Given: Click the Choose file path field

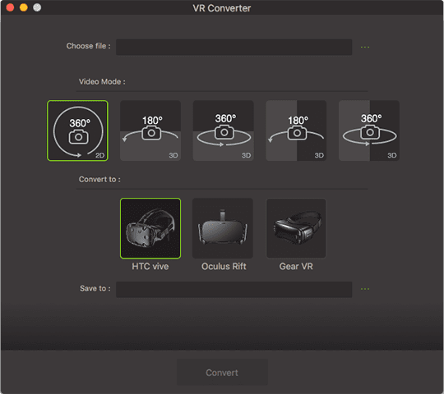Looking at the screenshot, I should click(x=234, y=48).
